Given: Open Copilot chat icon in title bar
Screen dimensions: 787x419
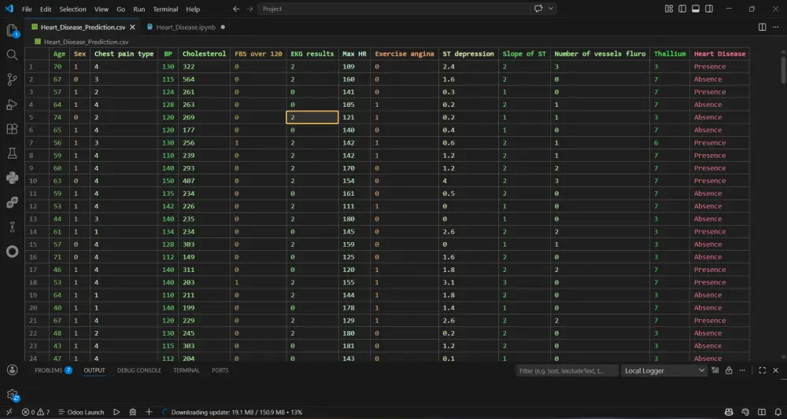Looking at the screenshot, I should coord(538,9).
